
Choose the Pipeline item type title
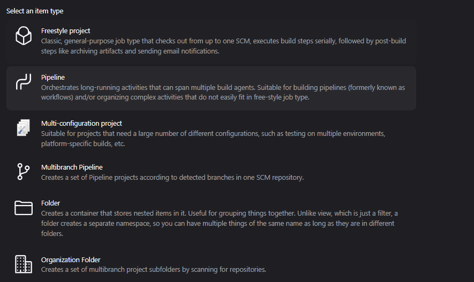(53, 77)
